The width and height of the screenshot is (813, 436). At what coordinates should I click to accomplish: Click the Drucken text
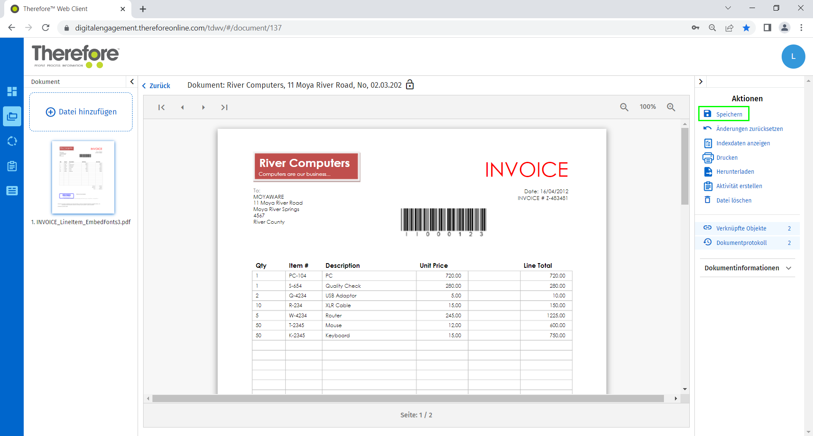pyautogui.click(x=727, y=158)
